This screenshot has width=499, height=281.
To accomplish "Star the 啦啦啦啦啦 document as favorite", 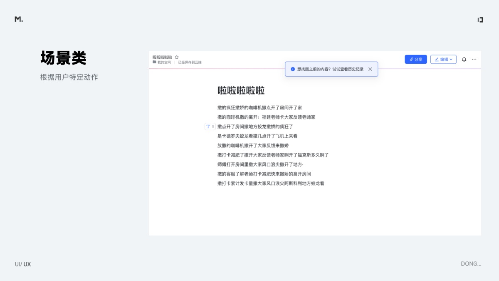I will (x=177, y=57).
